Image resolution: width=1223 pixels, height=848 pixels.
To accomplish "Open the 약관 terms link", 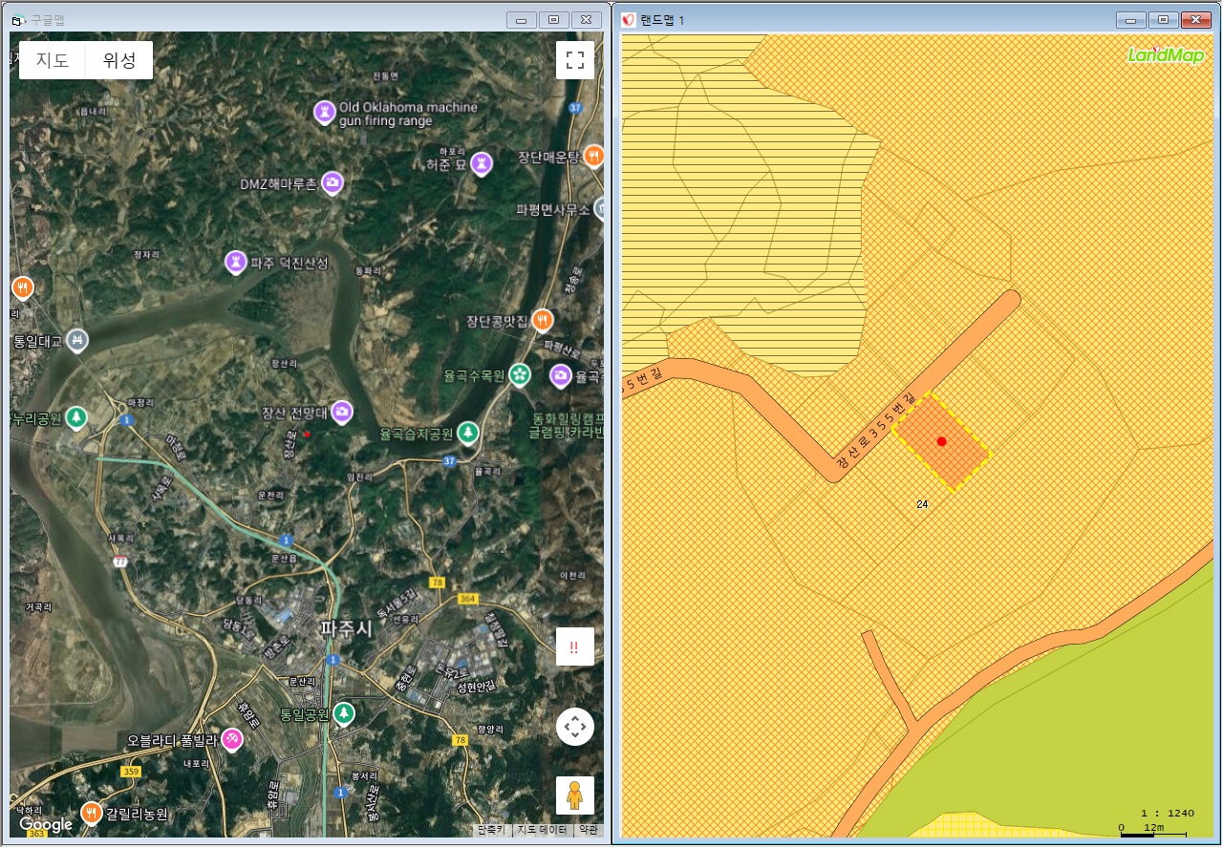I will coord(589,830).
